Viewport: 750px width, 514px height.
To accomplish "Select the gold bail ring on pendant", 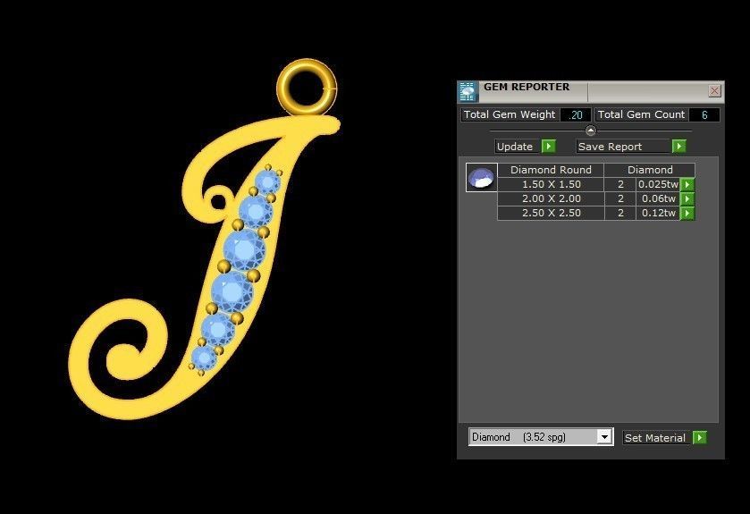I will tap(307, 87).
